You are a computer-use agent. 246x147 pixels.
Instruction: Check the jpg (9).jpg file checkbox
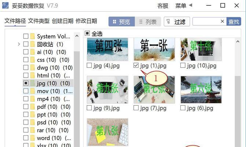[x=89, y=108]
